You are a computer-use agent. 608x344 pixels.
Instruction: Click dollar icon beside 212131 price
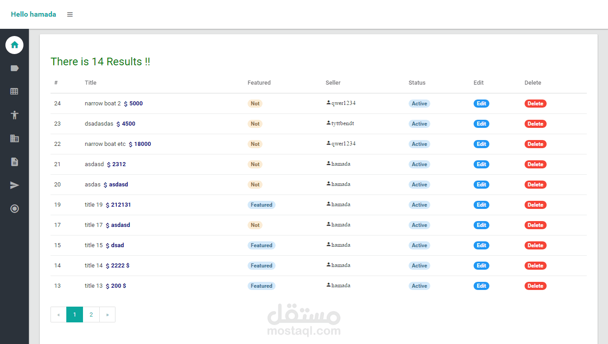point(108,205)
